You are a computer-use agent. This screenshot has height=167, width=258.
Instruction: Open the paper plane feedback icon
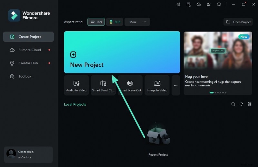coord(178,5)
